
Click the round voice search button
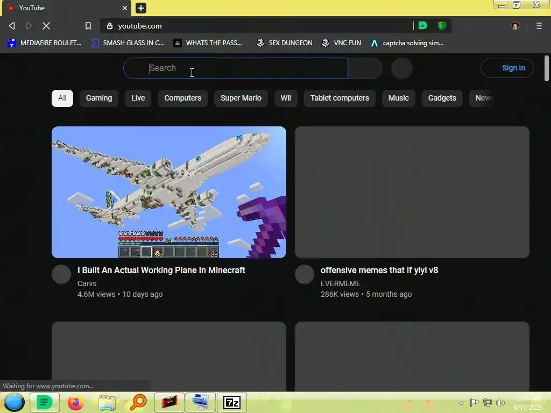tap(401, 68)
